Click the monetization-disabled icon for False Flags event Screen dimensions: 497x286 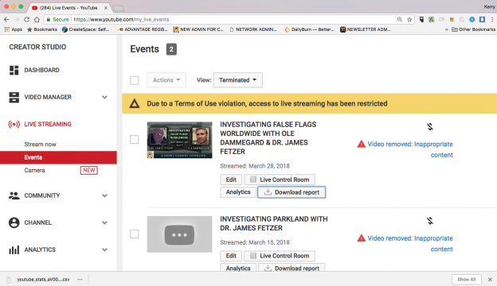click(430, 127)
